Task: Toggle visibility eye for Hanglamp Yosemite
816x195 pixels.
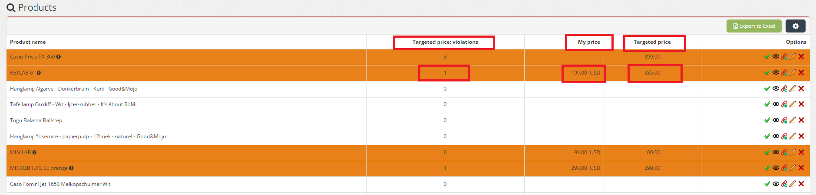Action: [x=776, y=136]
